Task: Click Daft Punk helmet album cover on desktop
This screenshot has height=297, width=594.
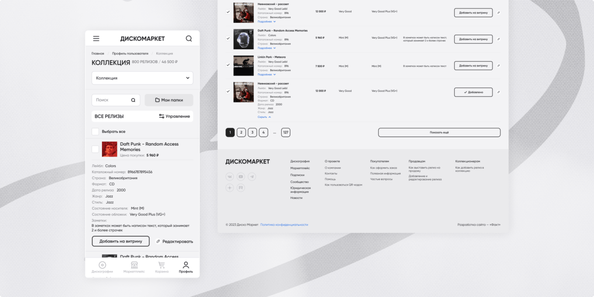Action: tap(244, 39)
